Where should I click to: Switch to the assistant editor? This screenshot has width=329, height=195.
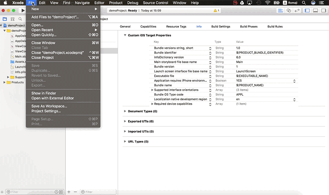pyautogui.click(x=289, y=10)
